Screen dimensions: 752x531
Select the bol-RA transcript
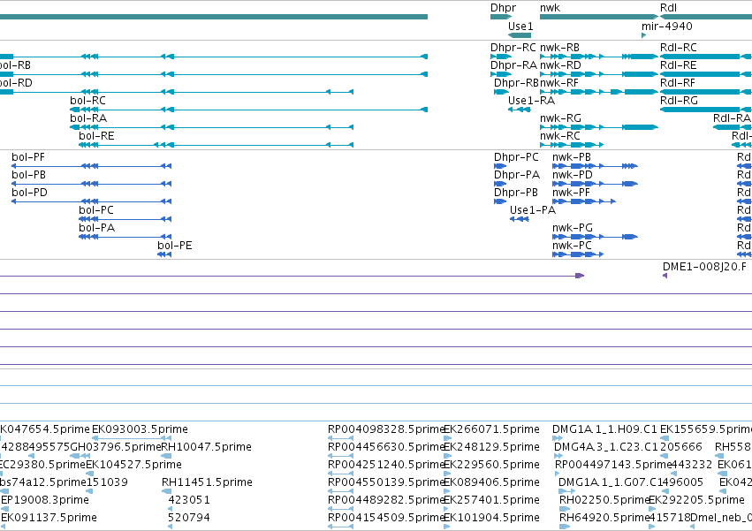211,127
